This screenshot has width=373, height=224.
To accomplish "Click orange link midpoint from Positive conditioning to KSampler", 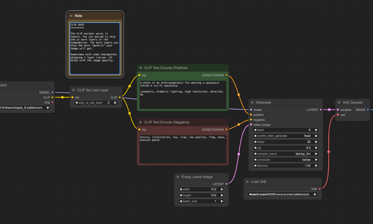I will click(x=239, y=95).
